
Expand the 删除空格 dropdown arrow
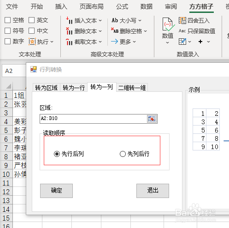pyautogui.click(x=145, y=31)
